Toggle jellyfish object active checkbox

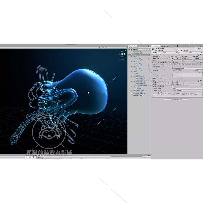point(157,48)
